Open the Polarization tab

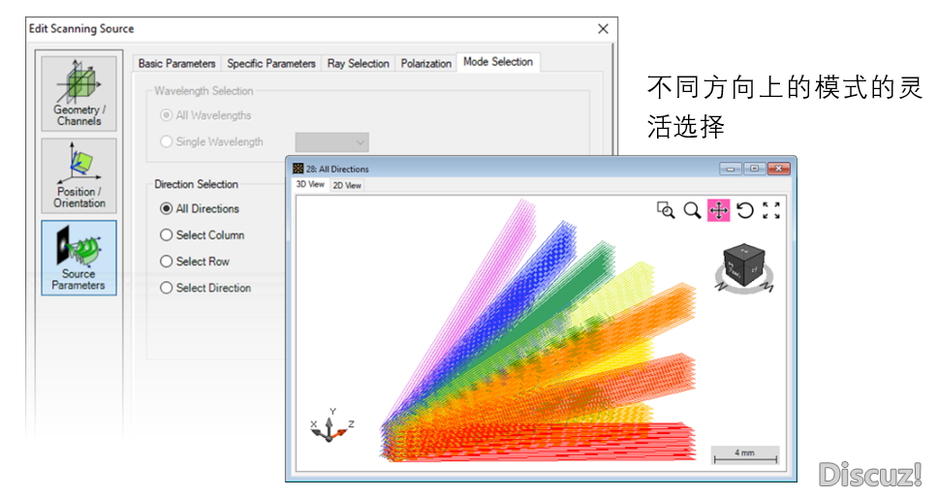[x=425, y=64]
